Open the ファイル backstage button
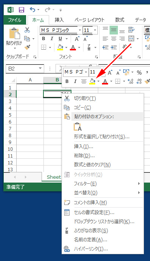 click(x=15, y=20)
